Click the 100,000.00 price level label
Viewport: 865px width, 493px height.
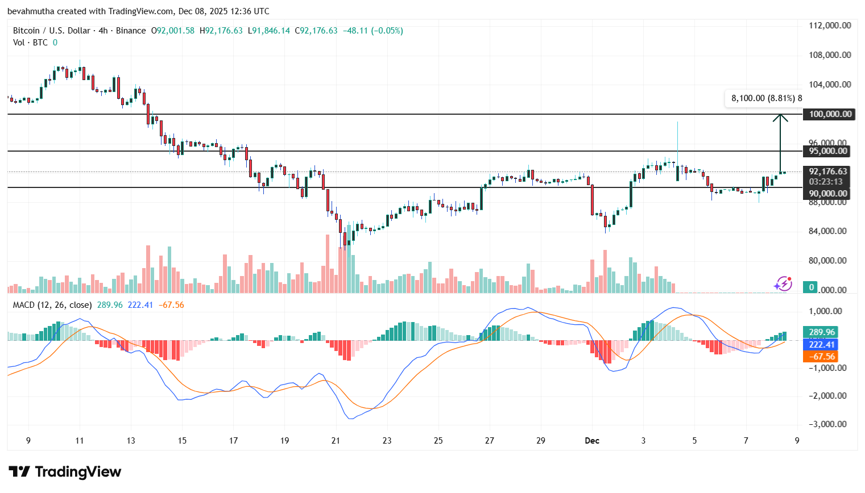[828, 114]
